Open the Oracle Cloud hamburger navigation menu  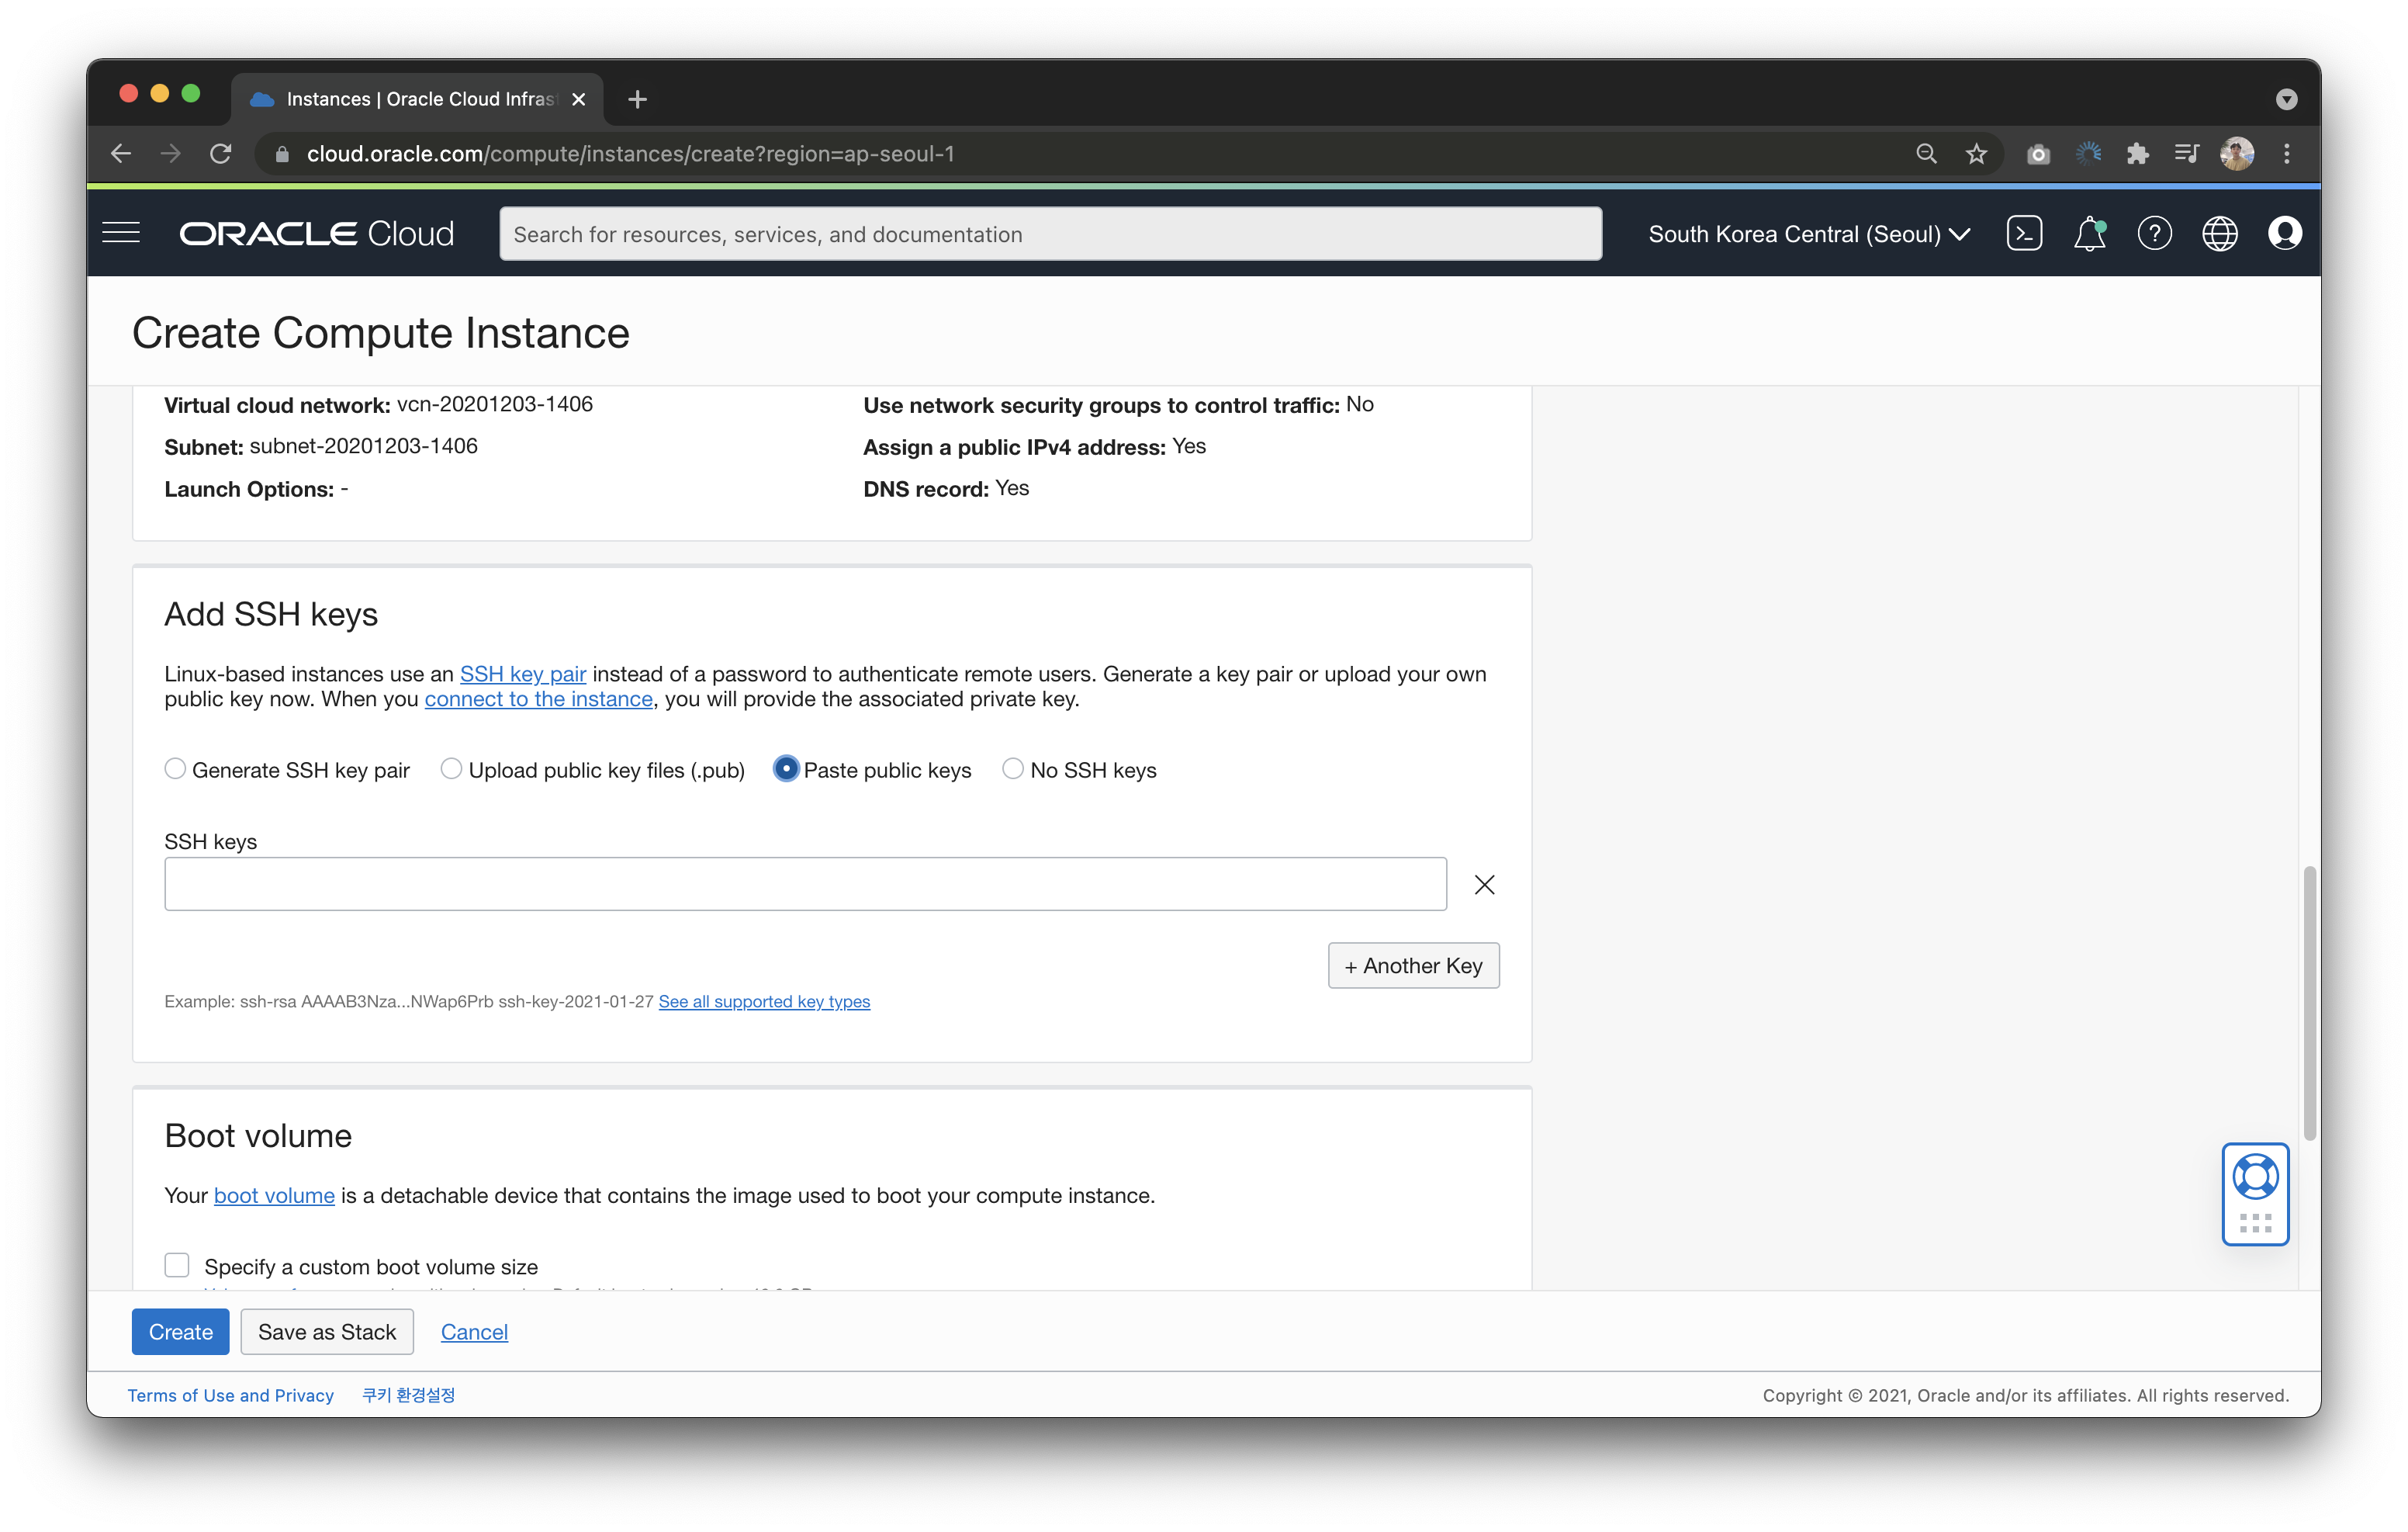pos(121,233)
